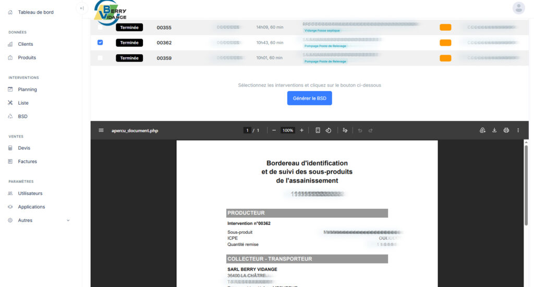Collapse the left sidebar panel
The width and height of the screenshot is (534, 287).
[x=81, y=8]
